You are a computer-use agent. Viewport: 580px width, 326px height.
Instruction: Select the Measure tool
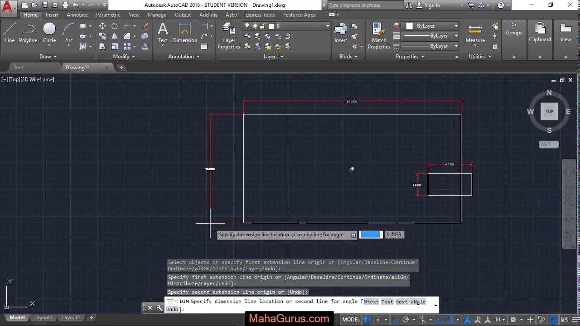(x=475, y=33)
